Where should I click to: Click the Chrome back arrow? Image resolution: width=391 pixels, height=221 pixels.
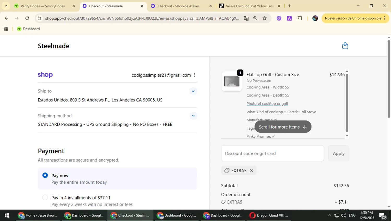[7, 18]
